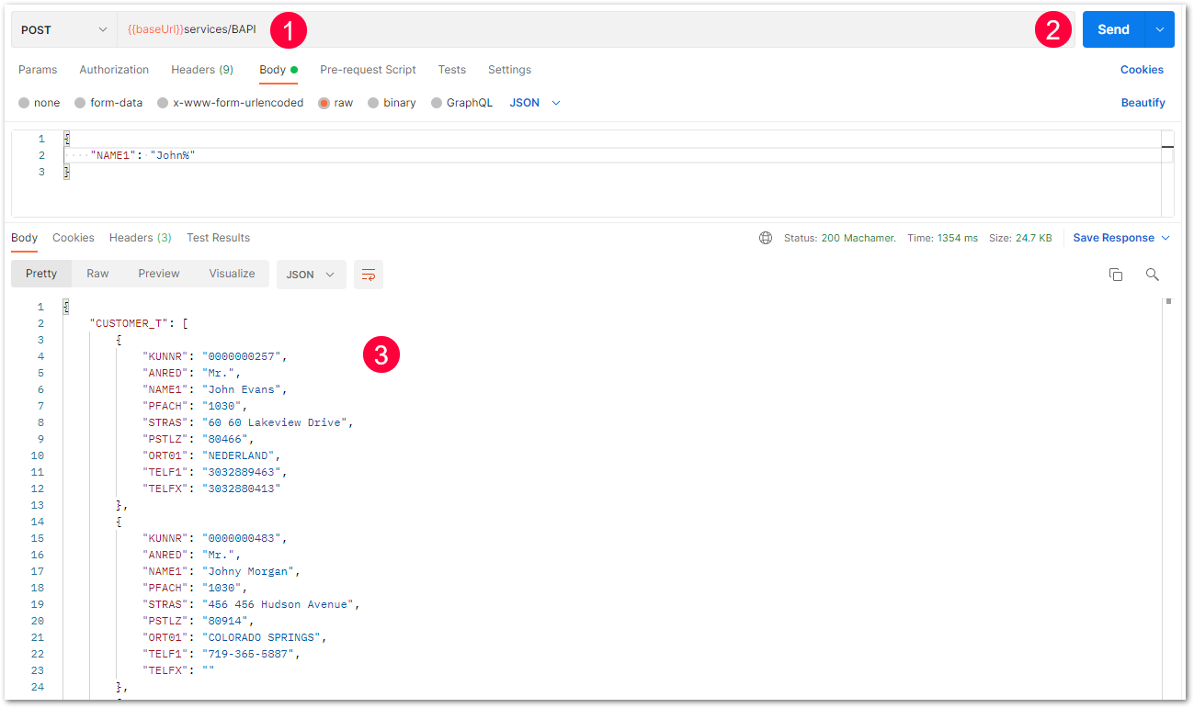Select the binary radio option
The height and width of the screenshot is (708, 1194).
[392, 103]
